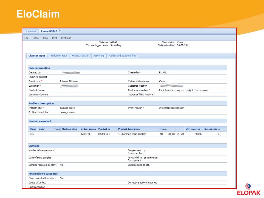
Task: Click the logged-in user name Søren Bay
Action: pyautogui.click(x=116, y=45)
